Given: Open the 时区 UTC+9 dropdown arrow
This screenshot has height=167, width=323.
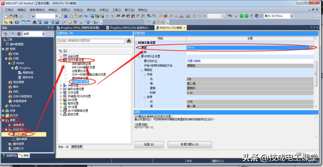Looking at the screenshot, I should [x=312, y=48].
